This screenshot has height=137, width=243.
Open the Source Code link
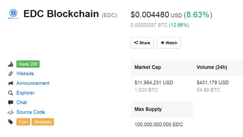coord(31,112)
